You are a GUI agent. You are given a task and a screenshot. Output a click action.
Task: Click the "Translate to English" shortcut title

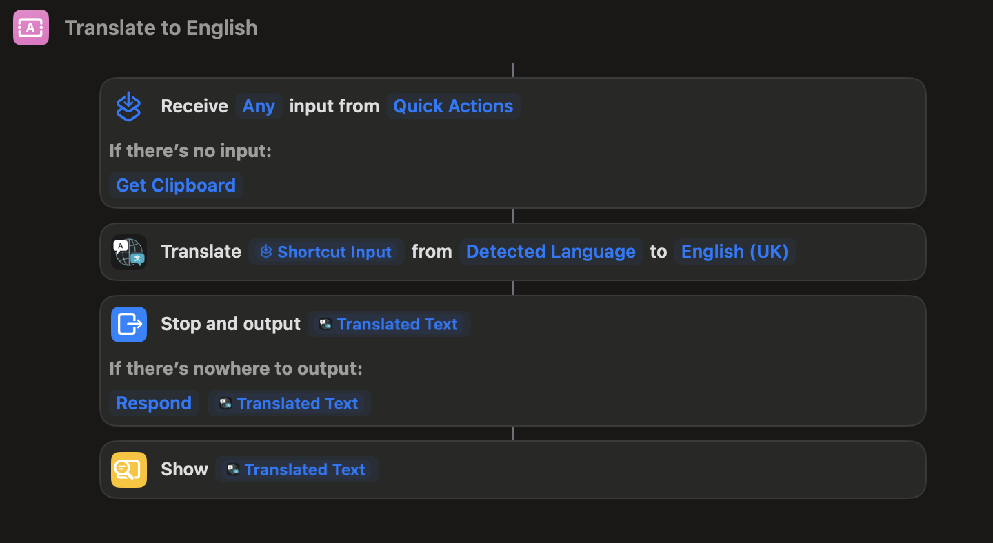pyautogui.click(x=161, y=28)
